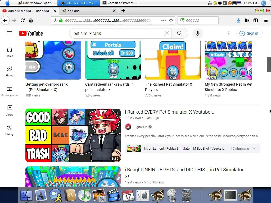Go back with the browser back arrow

[5, 20]
